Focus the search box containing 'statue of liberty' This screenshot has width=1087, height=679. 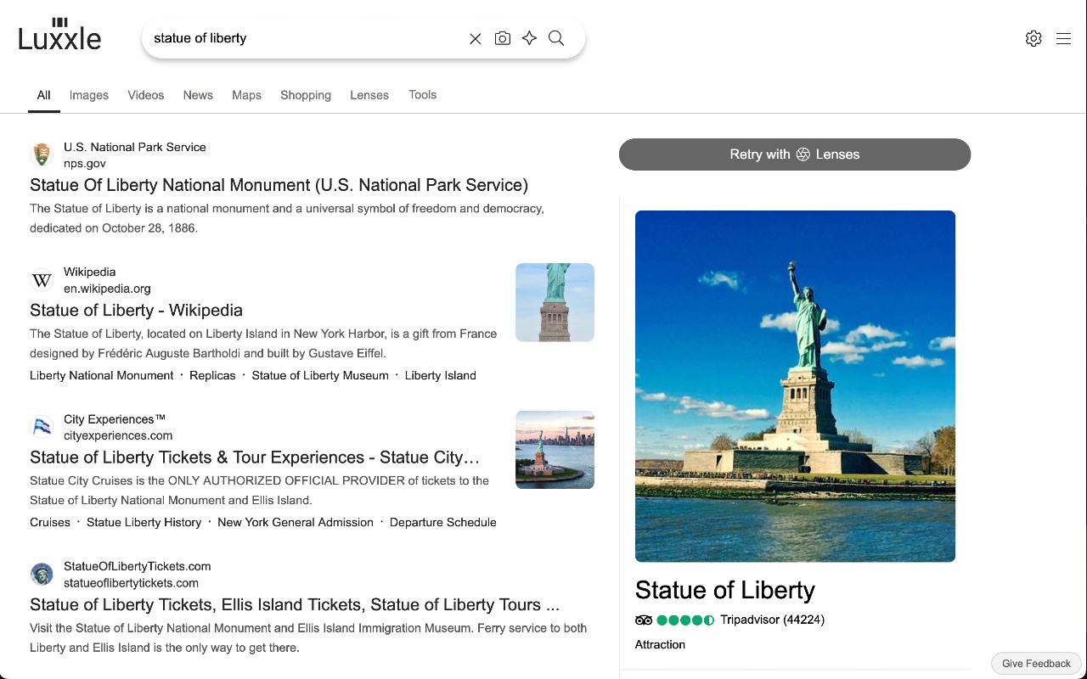point(306,38)
